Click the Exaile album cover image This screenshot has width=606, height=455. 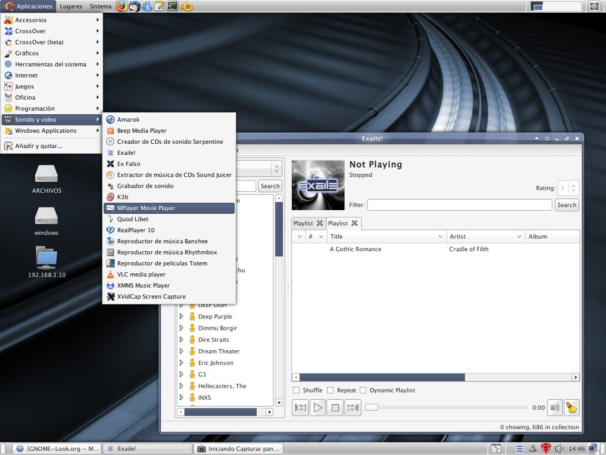tap(318, 185)
